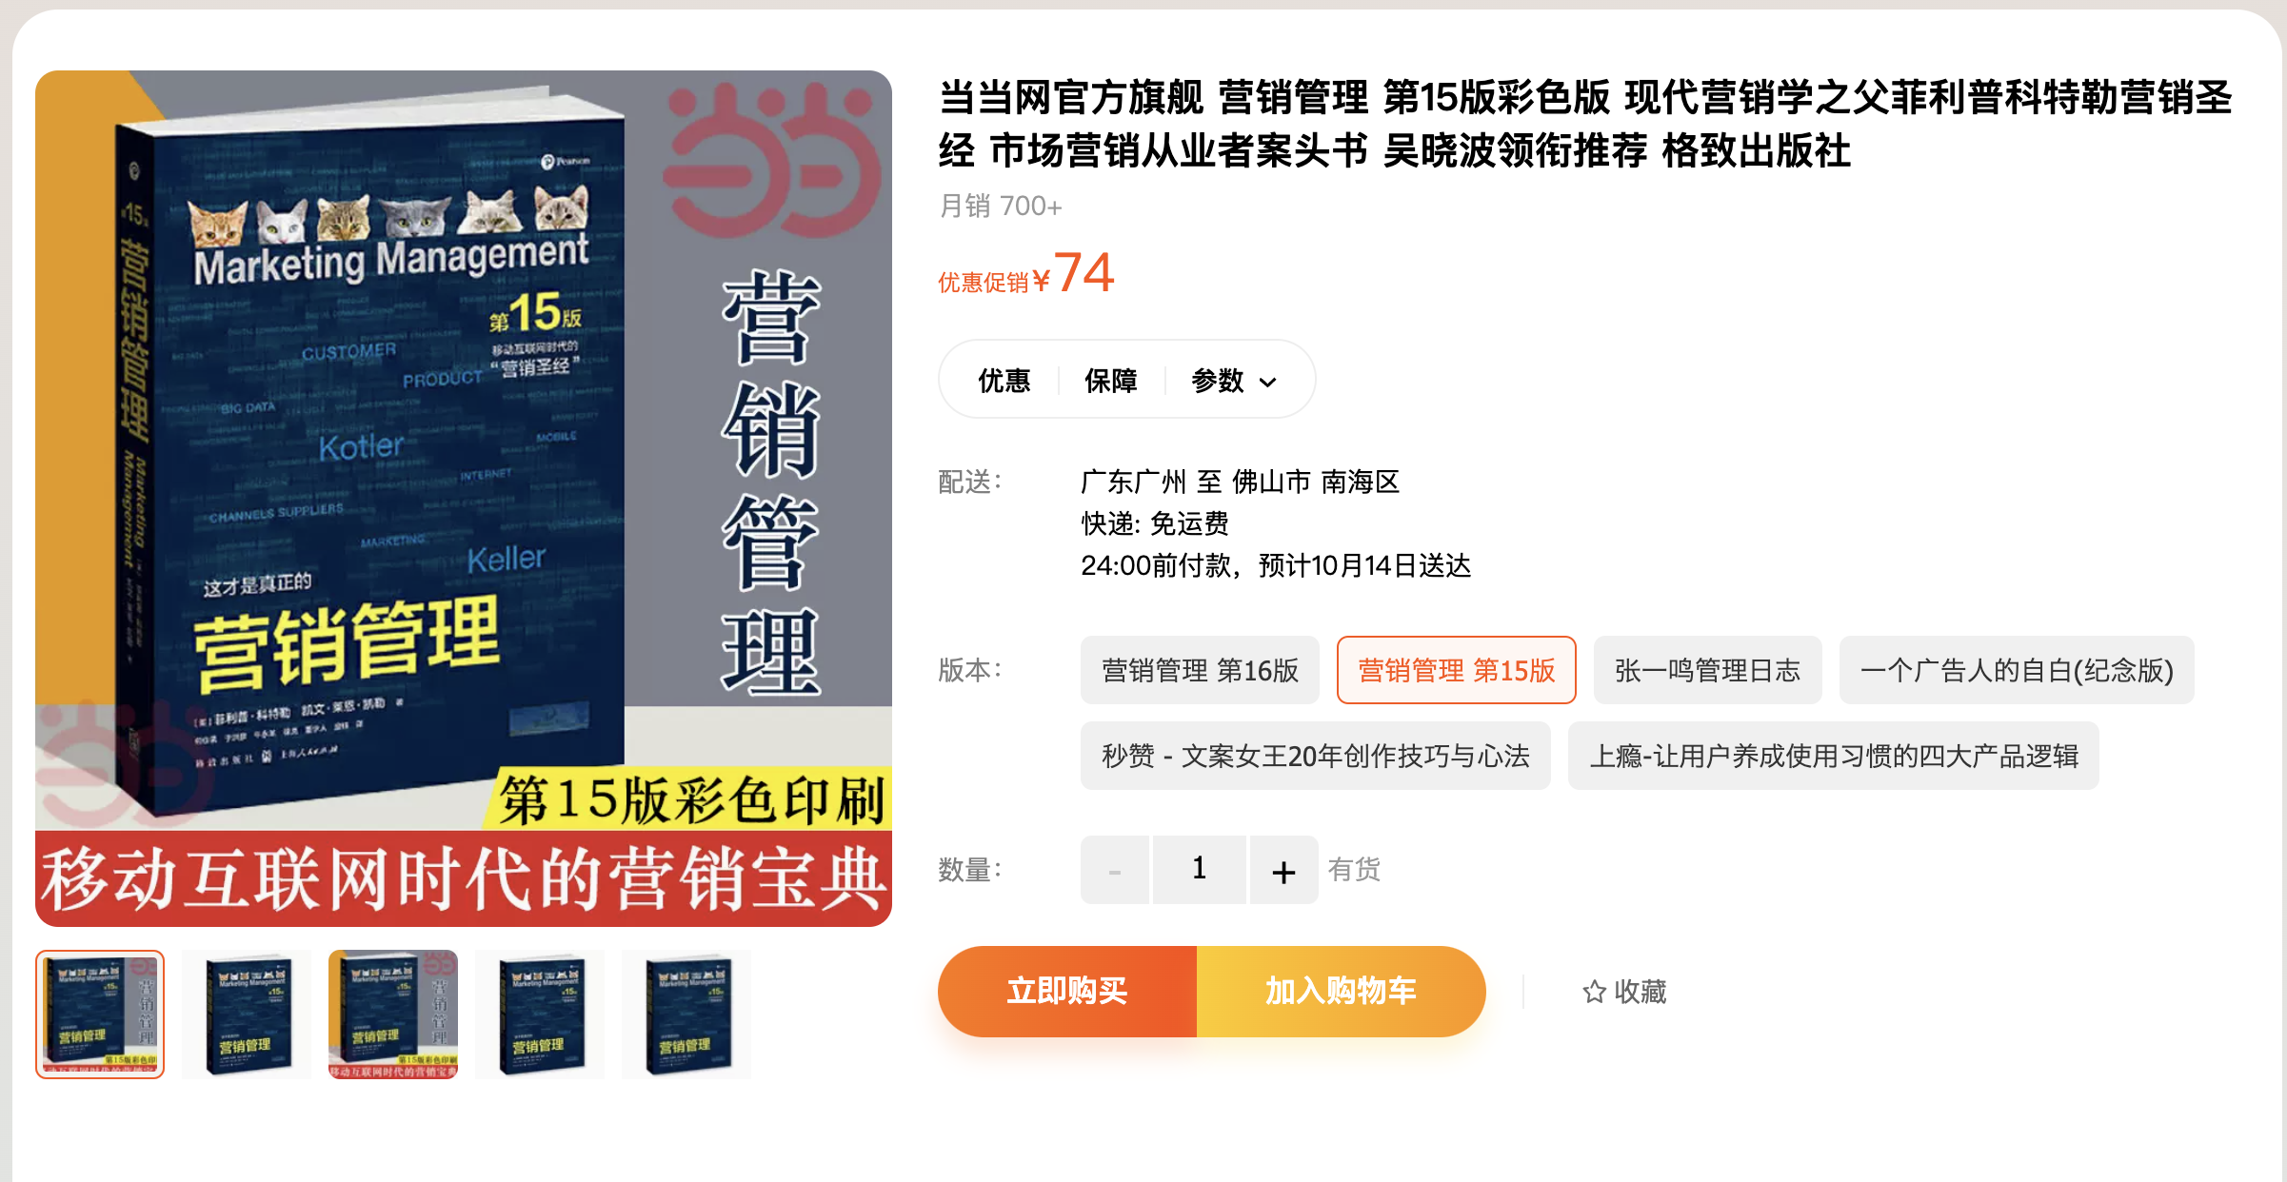Open the 优惠 tab
The height and width of the screenshot is (1182, 2287).
(x=1004, y=381)
